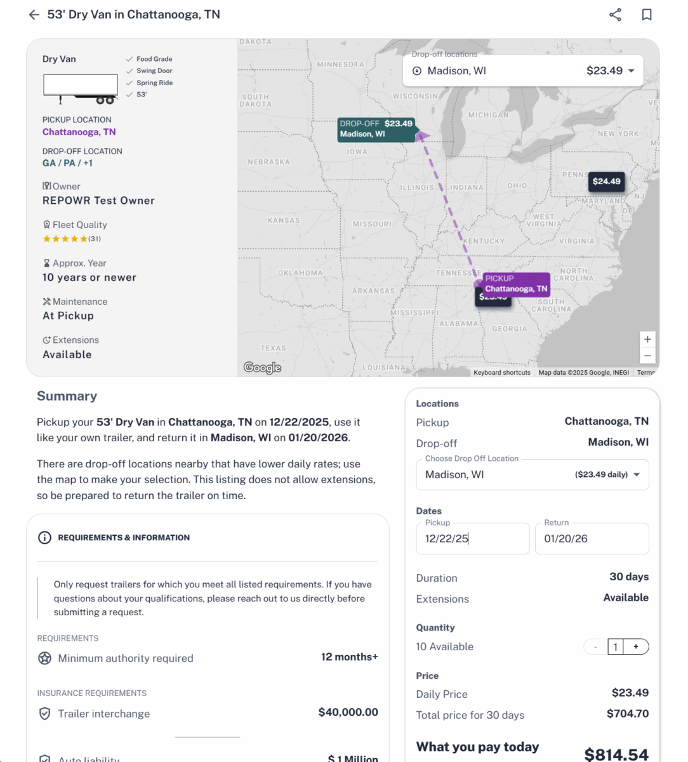Increase trailer quantity with plus button

click(x=636, y=647)
